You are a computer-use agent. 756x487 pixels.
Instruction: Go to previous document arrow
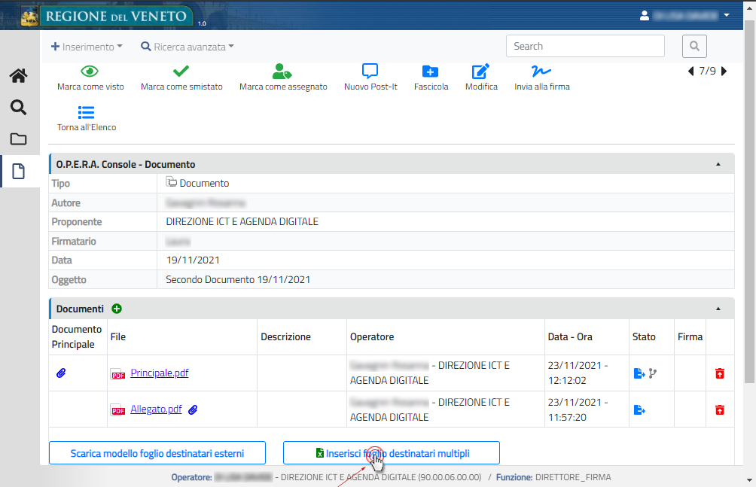point(691,72)
